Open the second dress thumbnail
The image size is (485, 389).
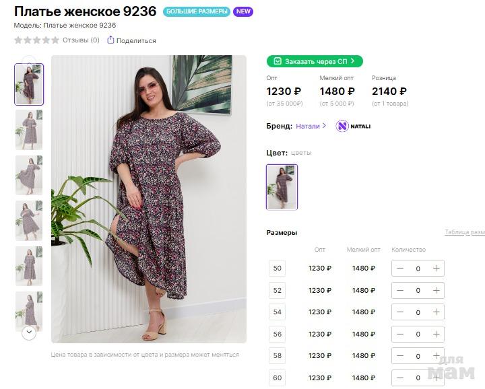coord(29,130)
